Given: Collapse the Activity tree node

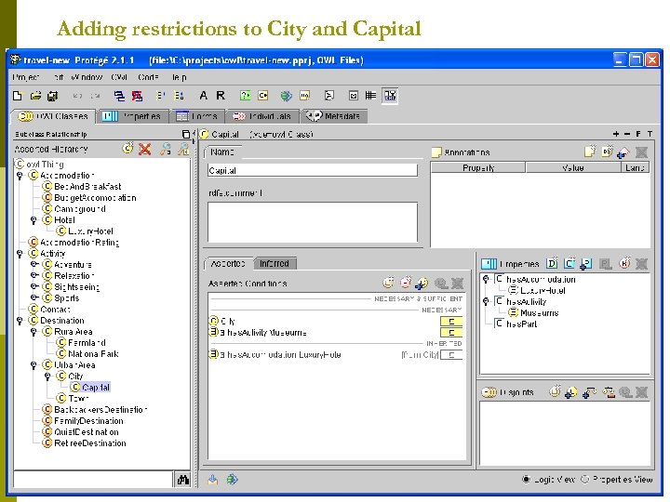Looking at the screenshot, I should [x=20, y=254].
